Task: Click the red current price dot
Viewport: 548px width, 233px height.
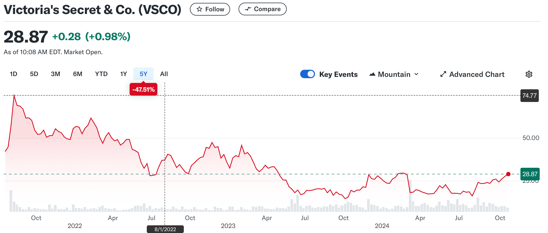Action: coord(508,174)
